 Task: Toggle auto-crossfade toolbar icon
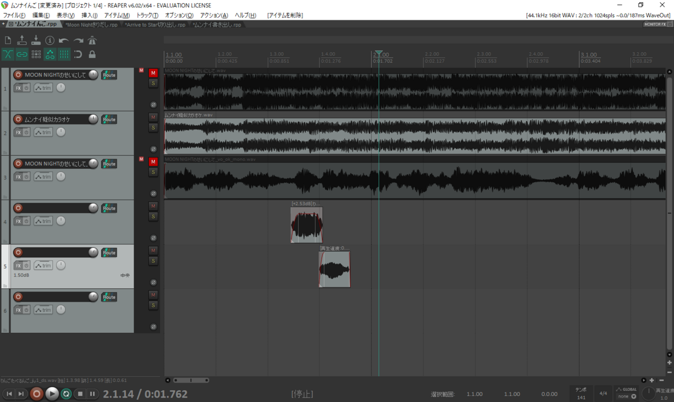point(8,54)
